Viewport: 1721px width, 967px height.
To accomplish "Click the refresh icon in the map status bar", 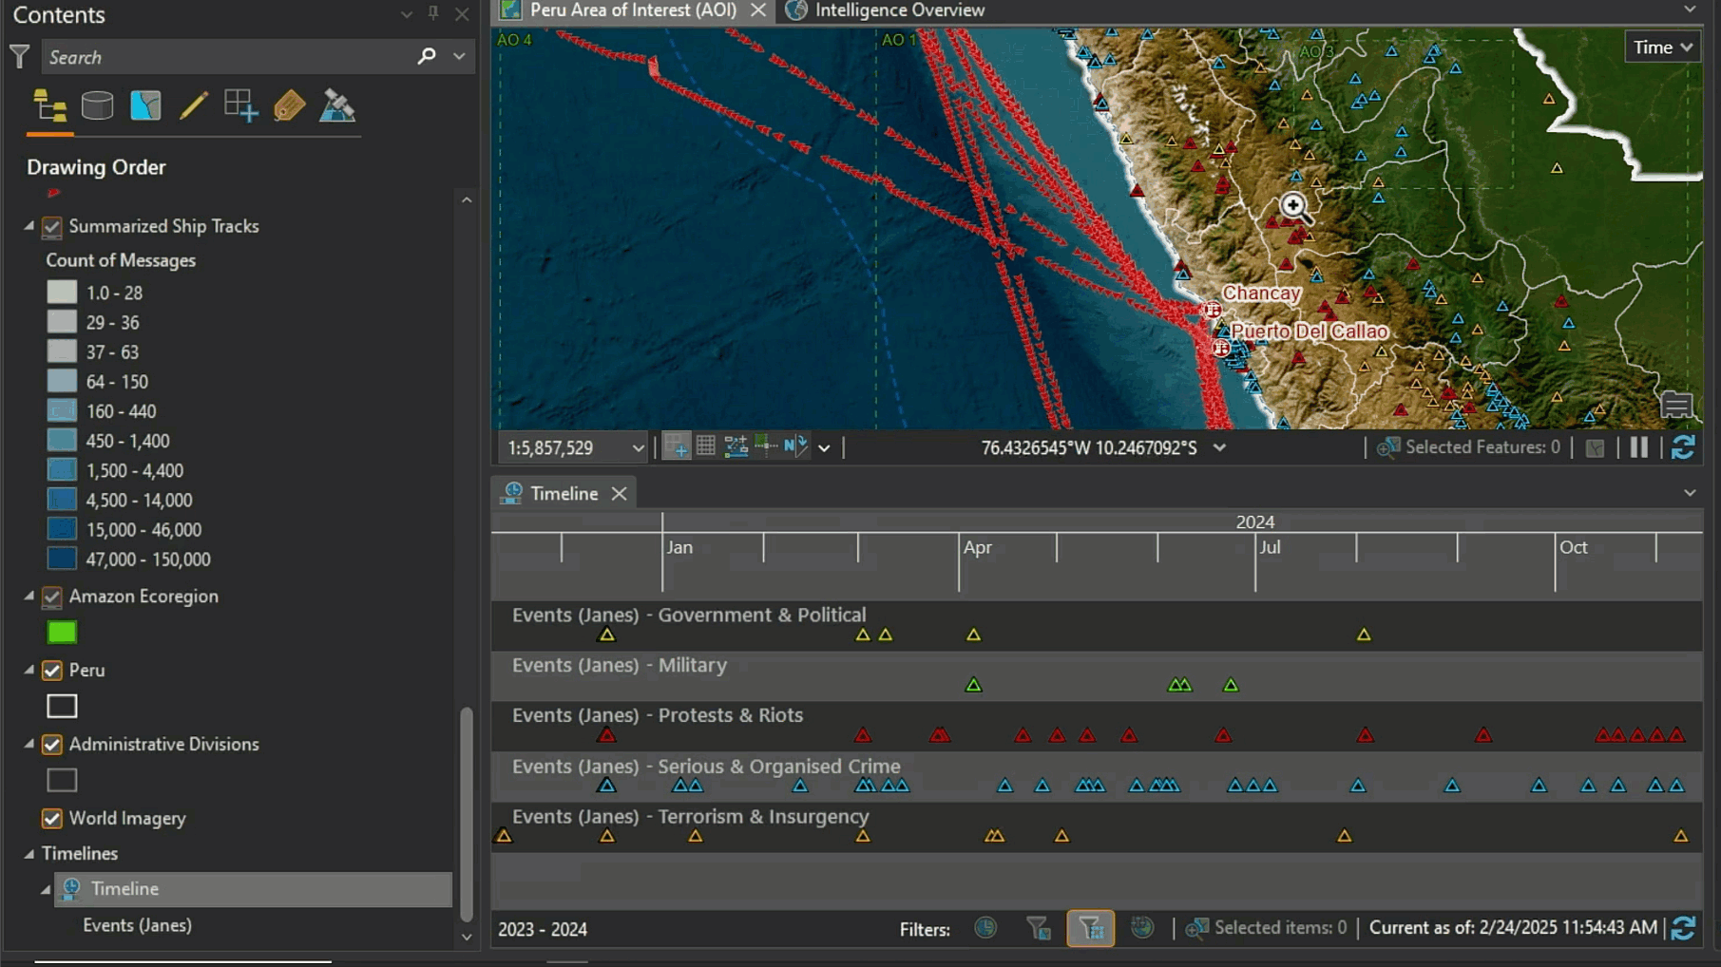I will 1682,446.
